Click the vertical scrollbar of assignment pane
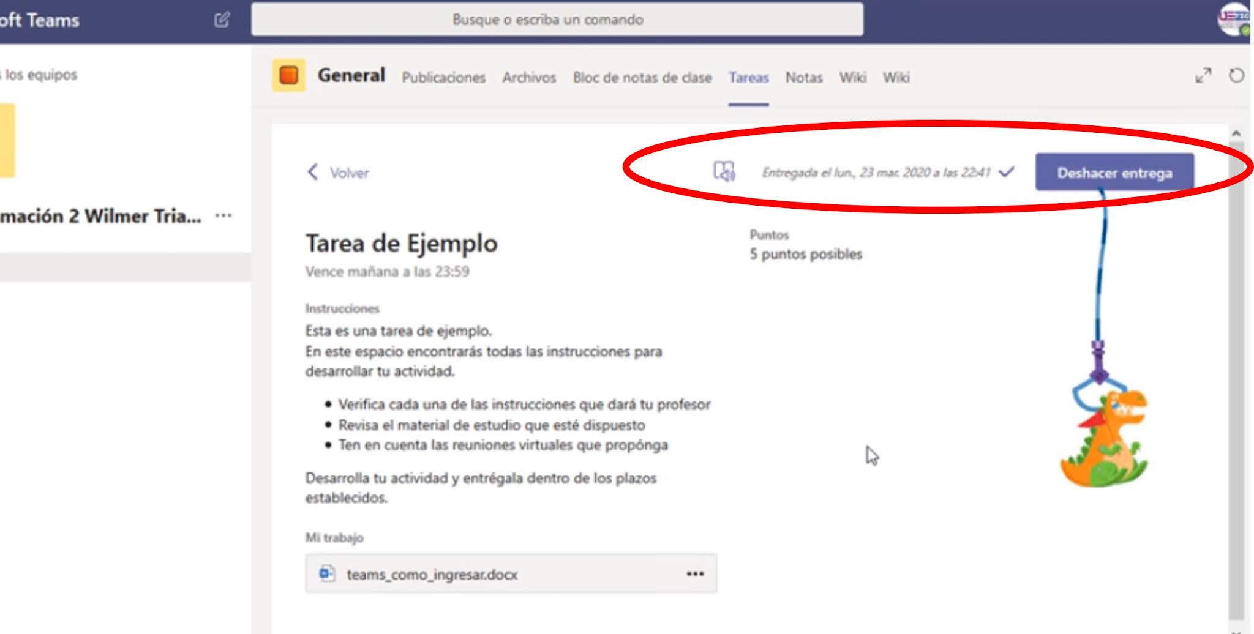 (1236, 379)
